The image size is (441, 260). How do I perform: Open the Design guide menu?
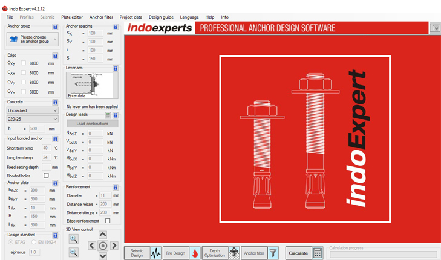pyautogui.click(x=161, y=17)
